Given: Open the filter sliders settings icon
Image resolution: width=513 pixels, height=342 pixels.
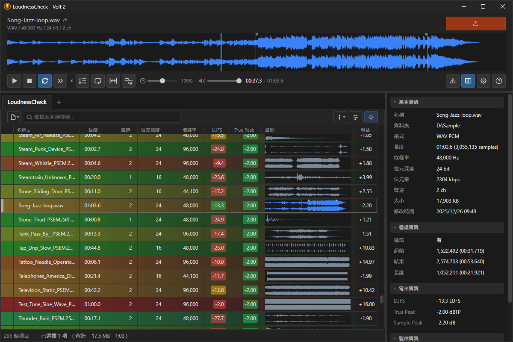Looking at the screenshot, I should (356, 117).
